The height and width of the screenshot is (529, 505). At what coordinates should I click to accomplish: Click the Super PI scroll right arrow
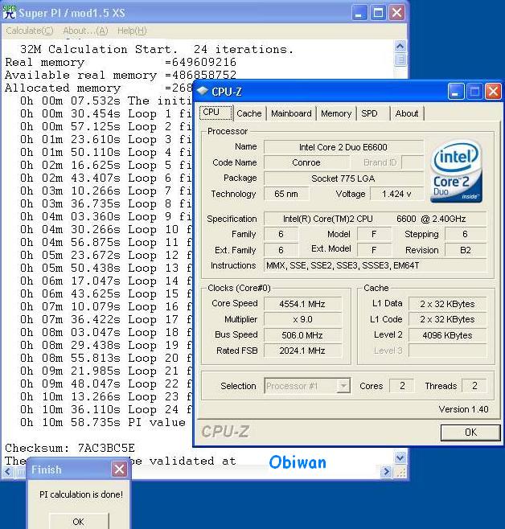point(387,471)
